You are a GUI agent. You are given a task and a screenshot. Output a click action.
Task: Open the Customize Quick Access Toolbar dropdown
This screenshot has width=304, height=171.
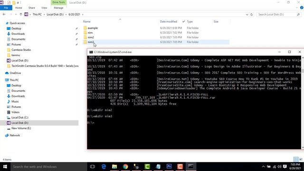coord(18,3)
